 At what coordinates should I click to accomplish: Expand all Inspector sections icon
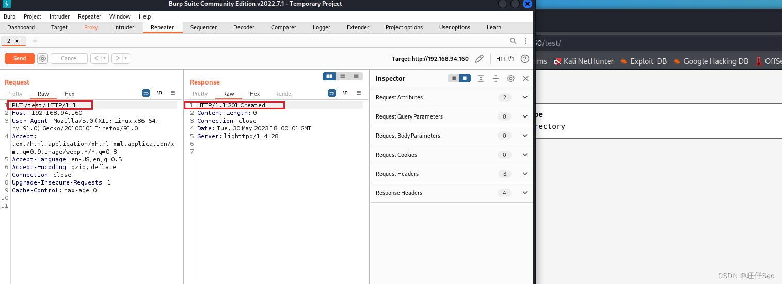pos(481,78)
